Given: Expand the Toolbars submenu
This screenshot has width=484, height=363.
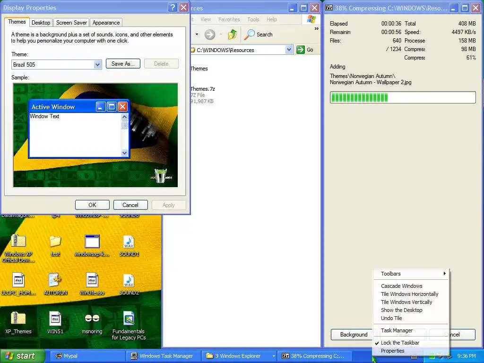Looking at the screenshot, I should [411, 274].
